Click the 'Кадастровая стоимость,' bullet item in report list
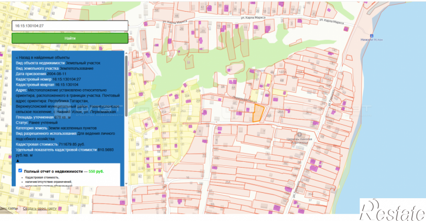The width and height of the screenshot is (426, 221). (x=42, y=178)
